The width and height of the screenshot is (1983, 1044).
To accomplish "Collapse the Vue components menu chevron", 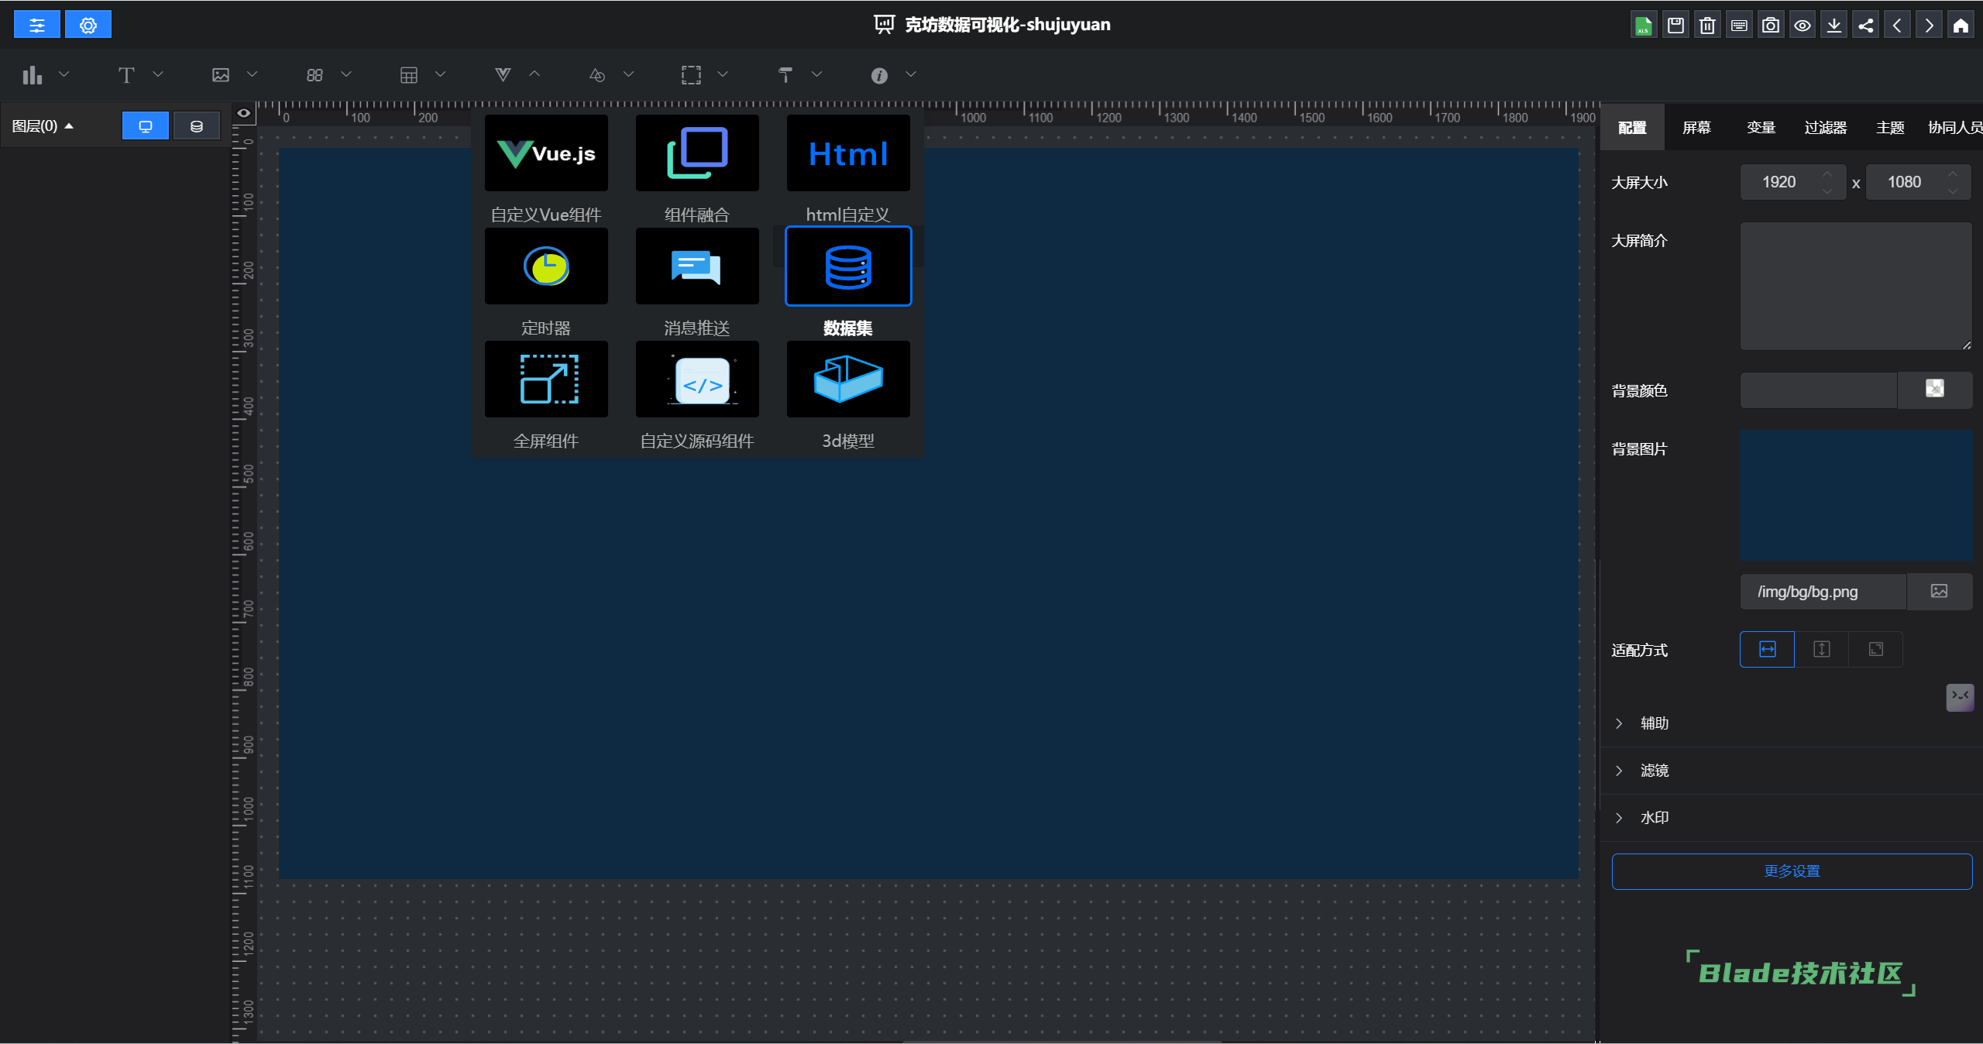I will (534, 74).
